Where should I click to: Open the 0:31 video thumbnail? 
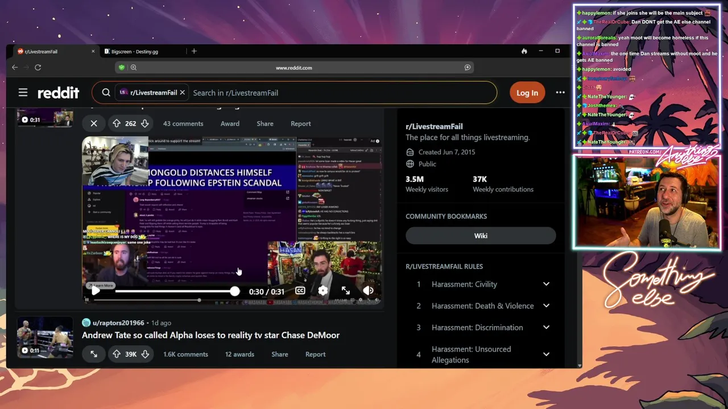click(x=45, y=118)
